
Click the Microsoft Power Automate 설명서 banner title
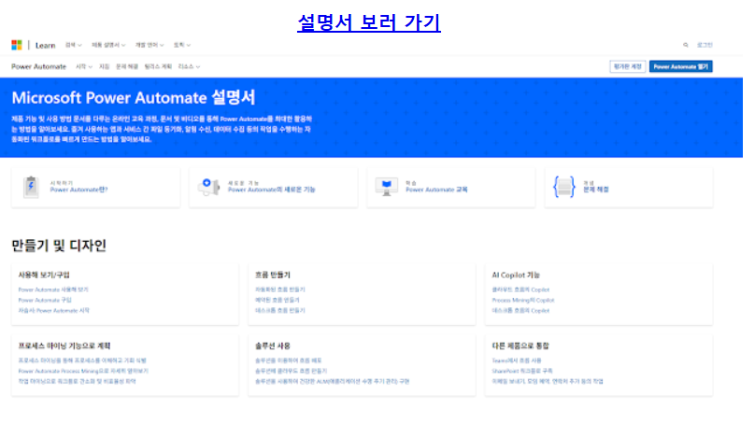[x=134, y=98]
